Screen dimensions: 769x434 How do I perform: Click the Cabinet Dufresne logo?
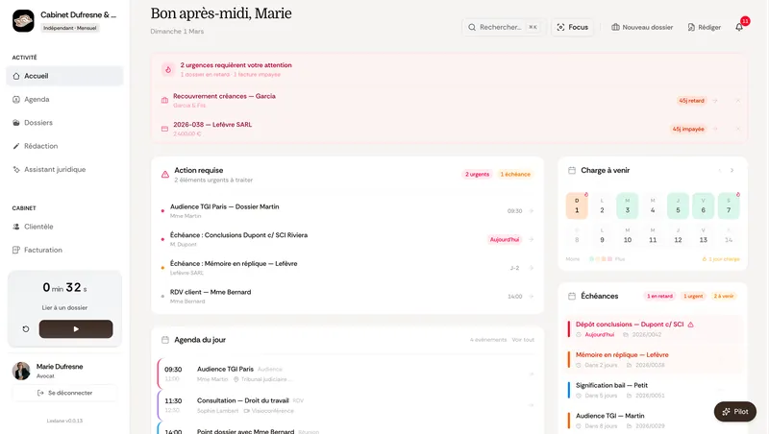23,21
